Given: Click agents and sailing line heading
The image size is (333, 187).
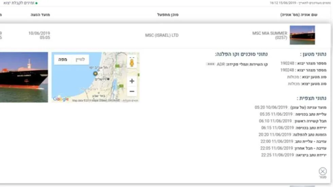Looking at the screenshot, I should tap(241, 54).
